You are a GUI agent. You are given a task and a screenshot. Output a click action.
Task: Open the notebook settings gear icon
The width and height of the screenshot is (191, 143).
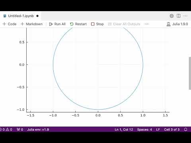pyautogui.click(x=172, y=16)
